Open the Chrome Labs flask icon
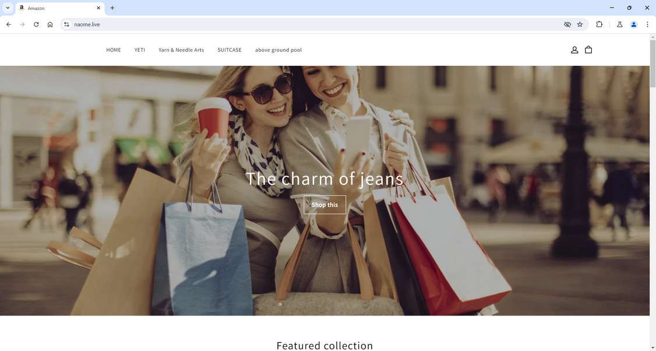 (620, 24)
